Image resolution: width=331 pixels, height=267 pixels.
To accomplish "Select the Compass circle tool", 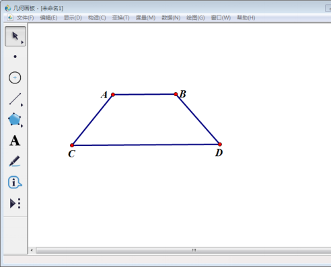I will pyautogui.click(x=15, y=78).
